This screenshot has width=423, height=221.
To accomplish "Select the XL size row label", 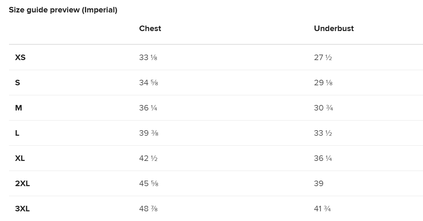I will click(x=20, y=158).
